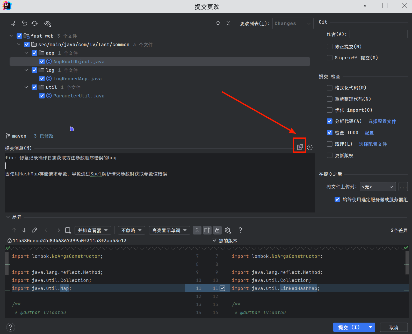Disable 分析代码(A) checkbox
Screen dimensions: 412x334
tap(330, 121)
